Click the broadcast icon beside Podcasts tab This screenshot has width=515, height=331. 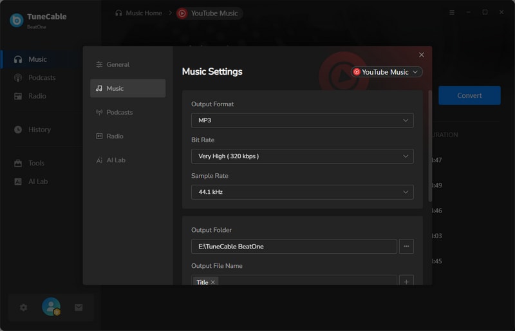click(99, 112)
